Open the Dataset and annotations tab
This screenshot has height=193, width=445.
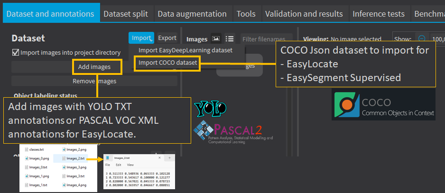pos(50,14)
